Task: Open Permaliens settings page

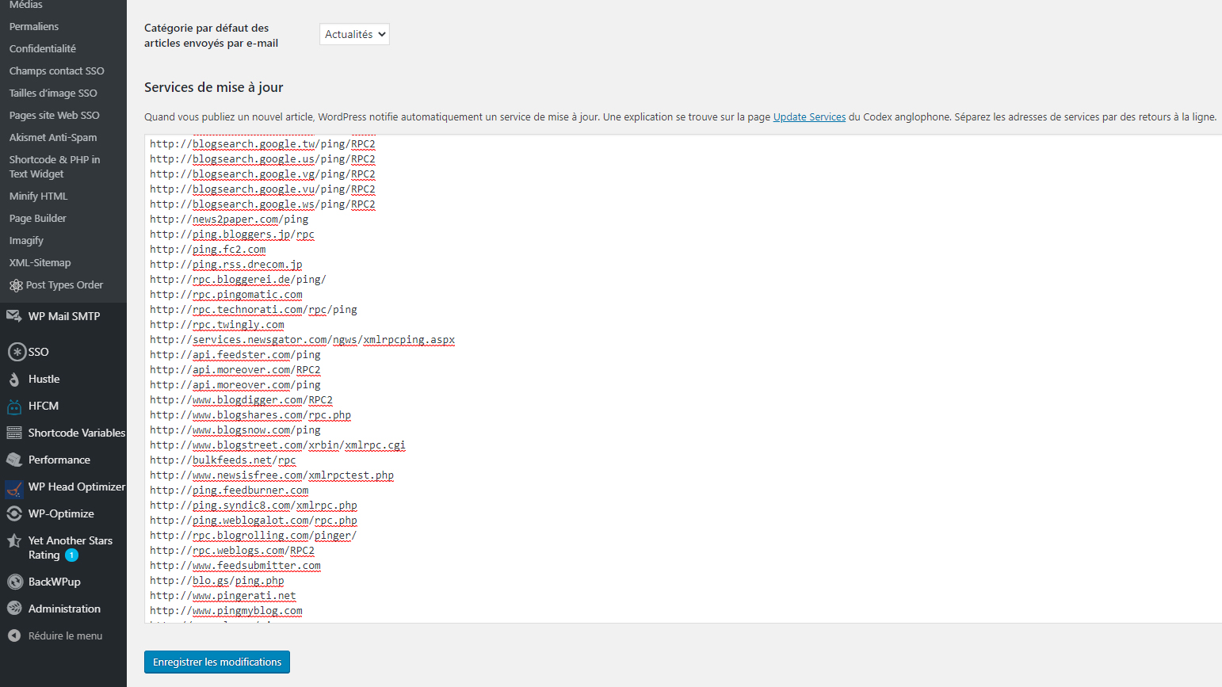Action: tap(34, 26)
